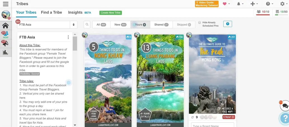Select Shared 27 pins filter
This screenshot has height=127, width=289.
pos(161,25)
